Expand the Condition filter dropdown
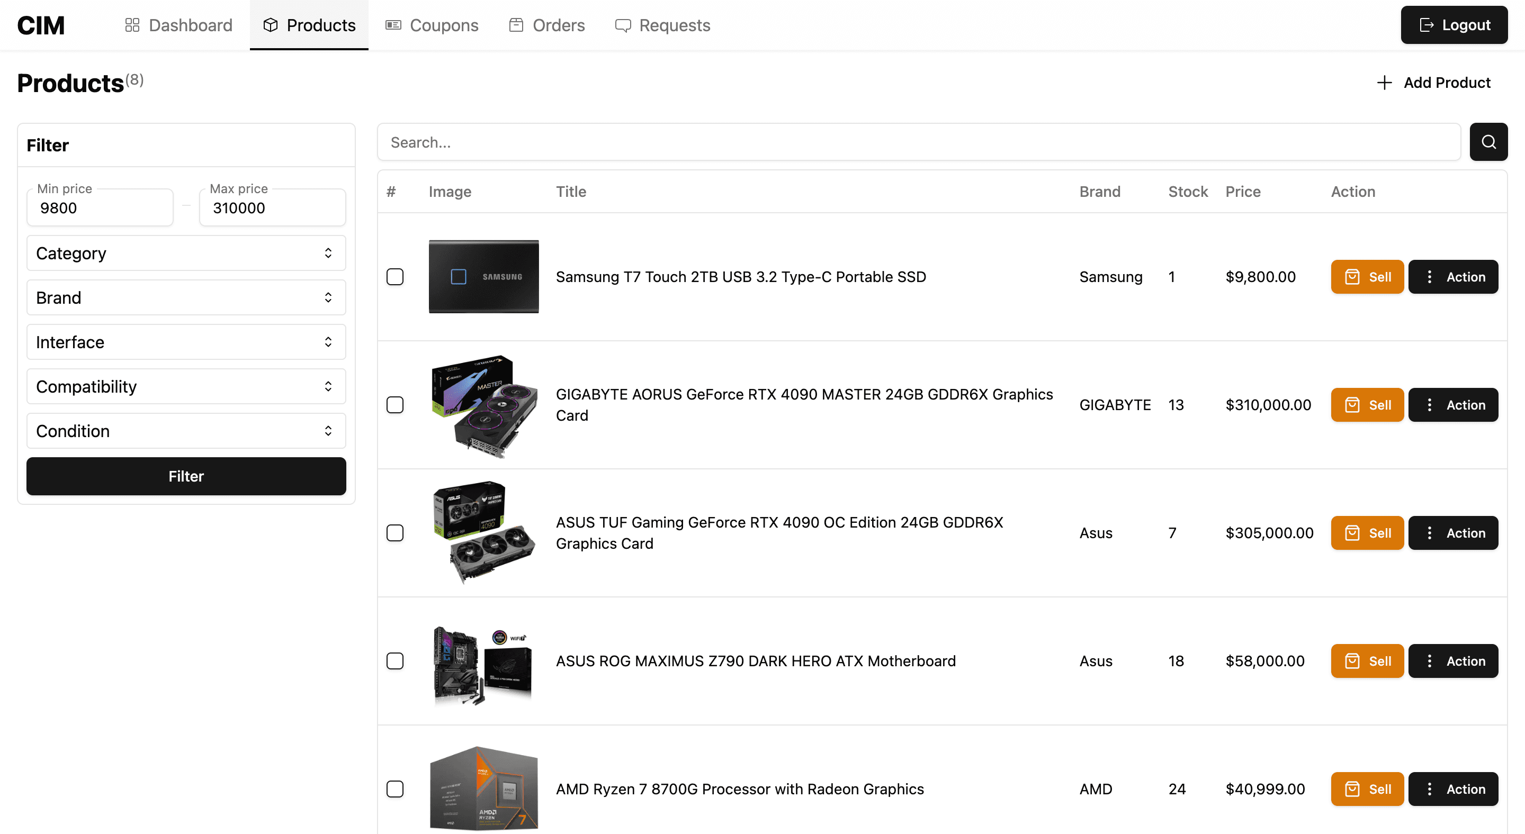Screen dimensions: 1525x834 pos(186,431)
